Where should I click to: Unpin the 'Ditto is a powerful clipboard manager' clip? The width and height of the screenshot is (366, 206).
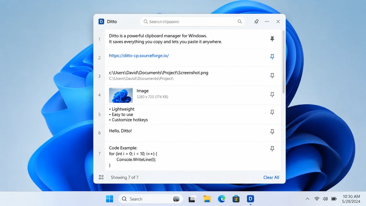click(x=272, y=39)
